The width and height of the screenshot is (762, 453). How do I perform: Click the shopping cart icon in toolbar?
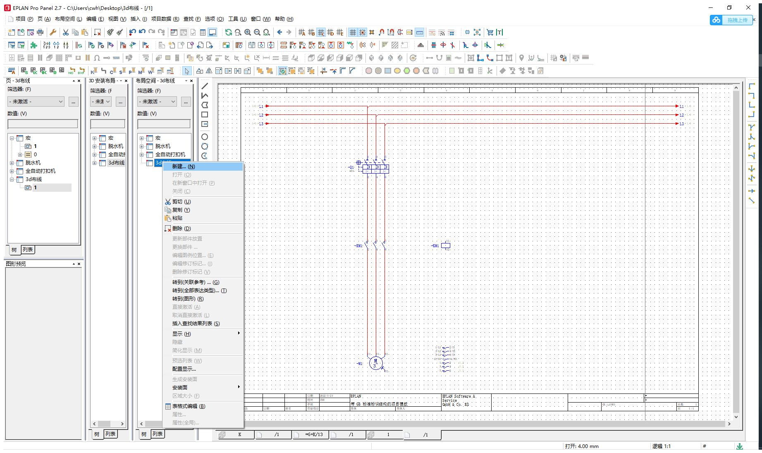(490, 32)
